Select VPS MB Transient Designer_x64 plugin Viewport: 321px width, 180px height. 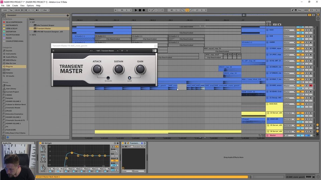tap(50, 32)
